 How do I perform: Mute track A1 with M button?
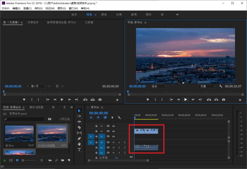(x=114, y=142)
